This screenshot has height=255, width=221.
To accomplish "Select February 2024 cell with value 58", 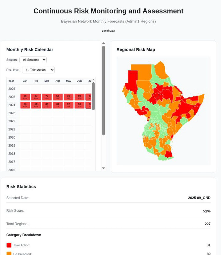I will [36, 105].
